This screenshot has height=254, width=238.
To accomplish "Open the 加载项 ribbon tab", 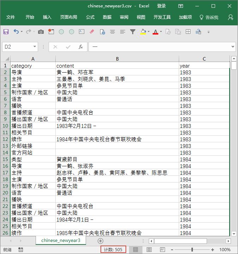I will (185, 17).
